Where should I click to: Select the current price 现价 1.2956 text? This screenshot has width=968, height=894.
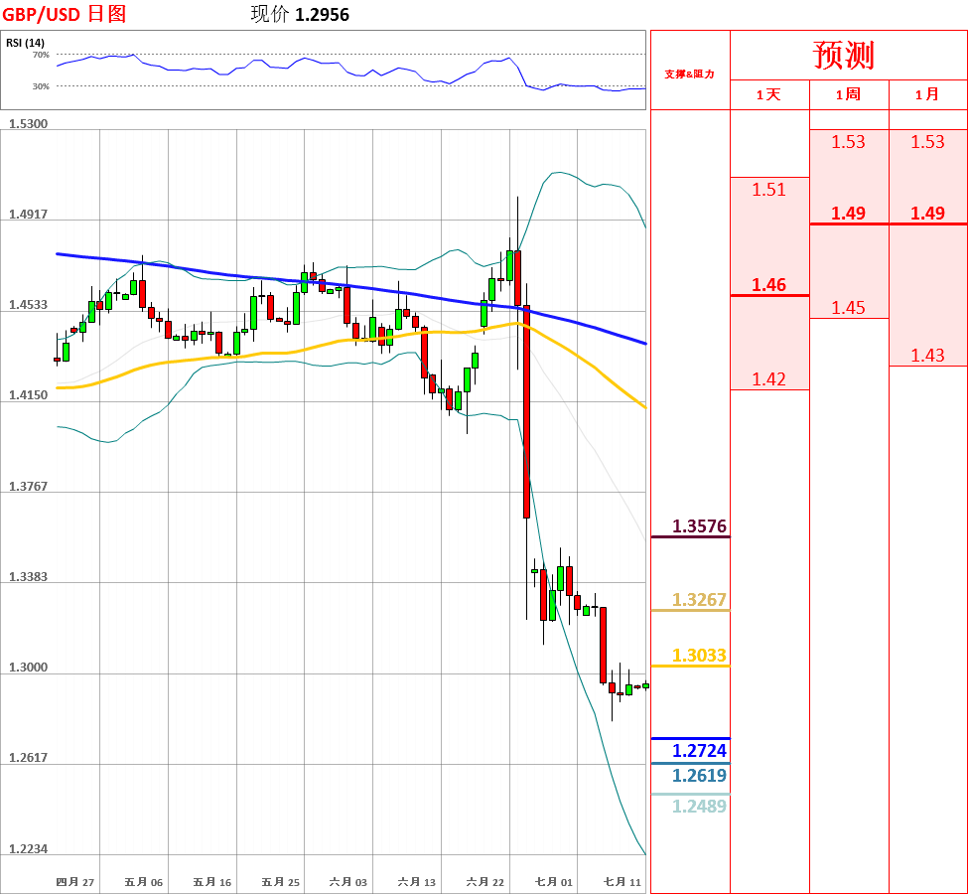(300, 14)
